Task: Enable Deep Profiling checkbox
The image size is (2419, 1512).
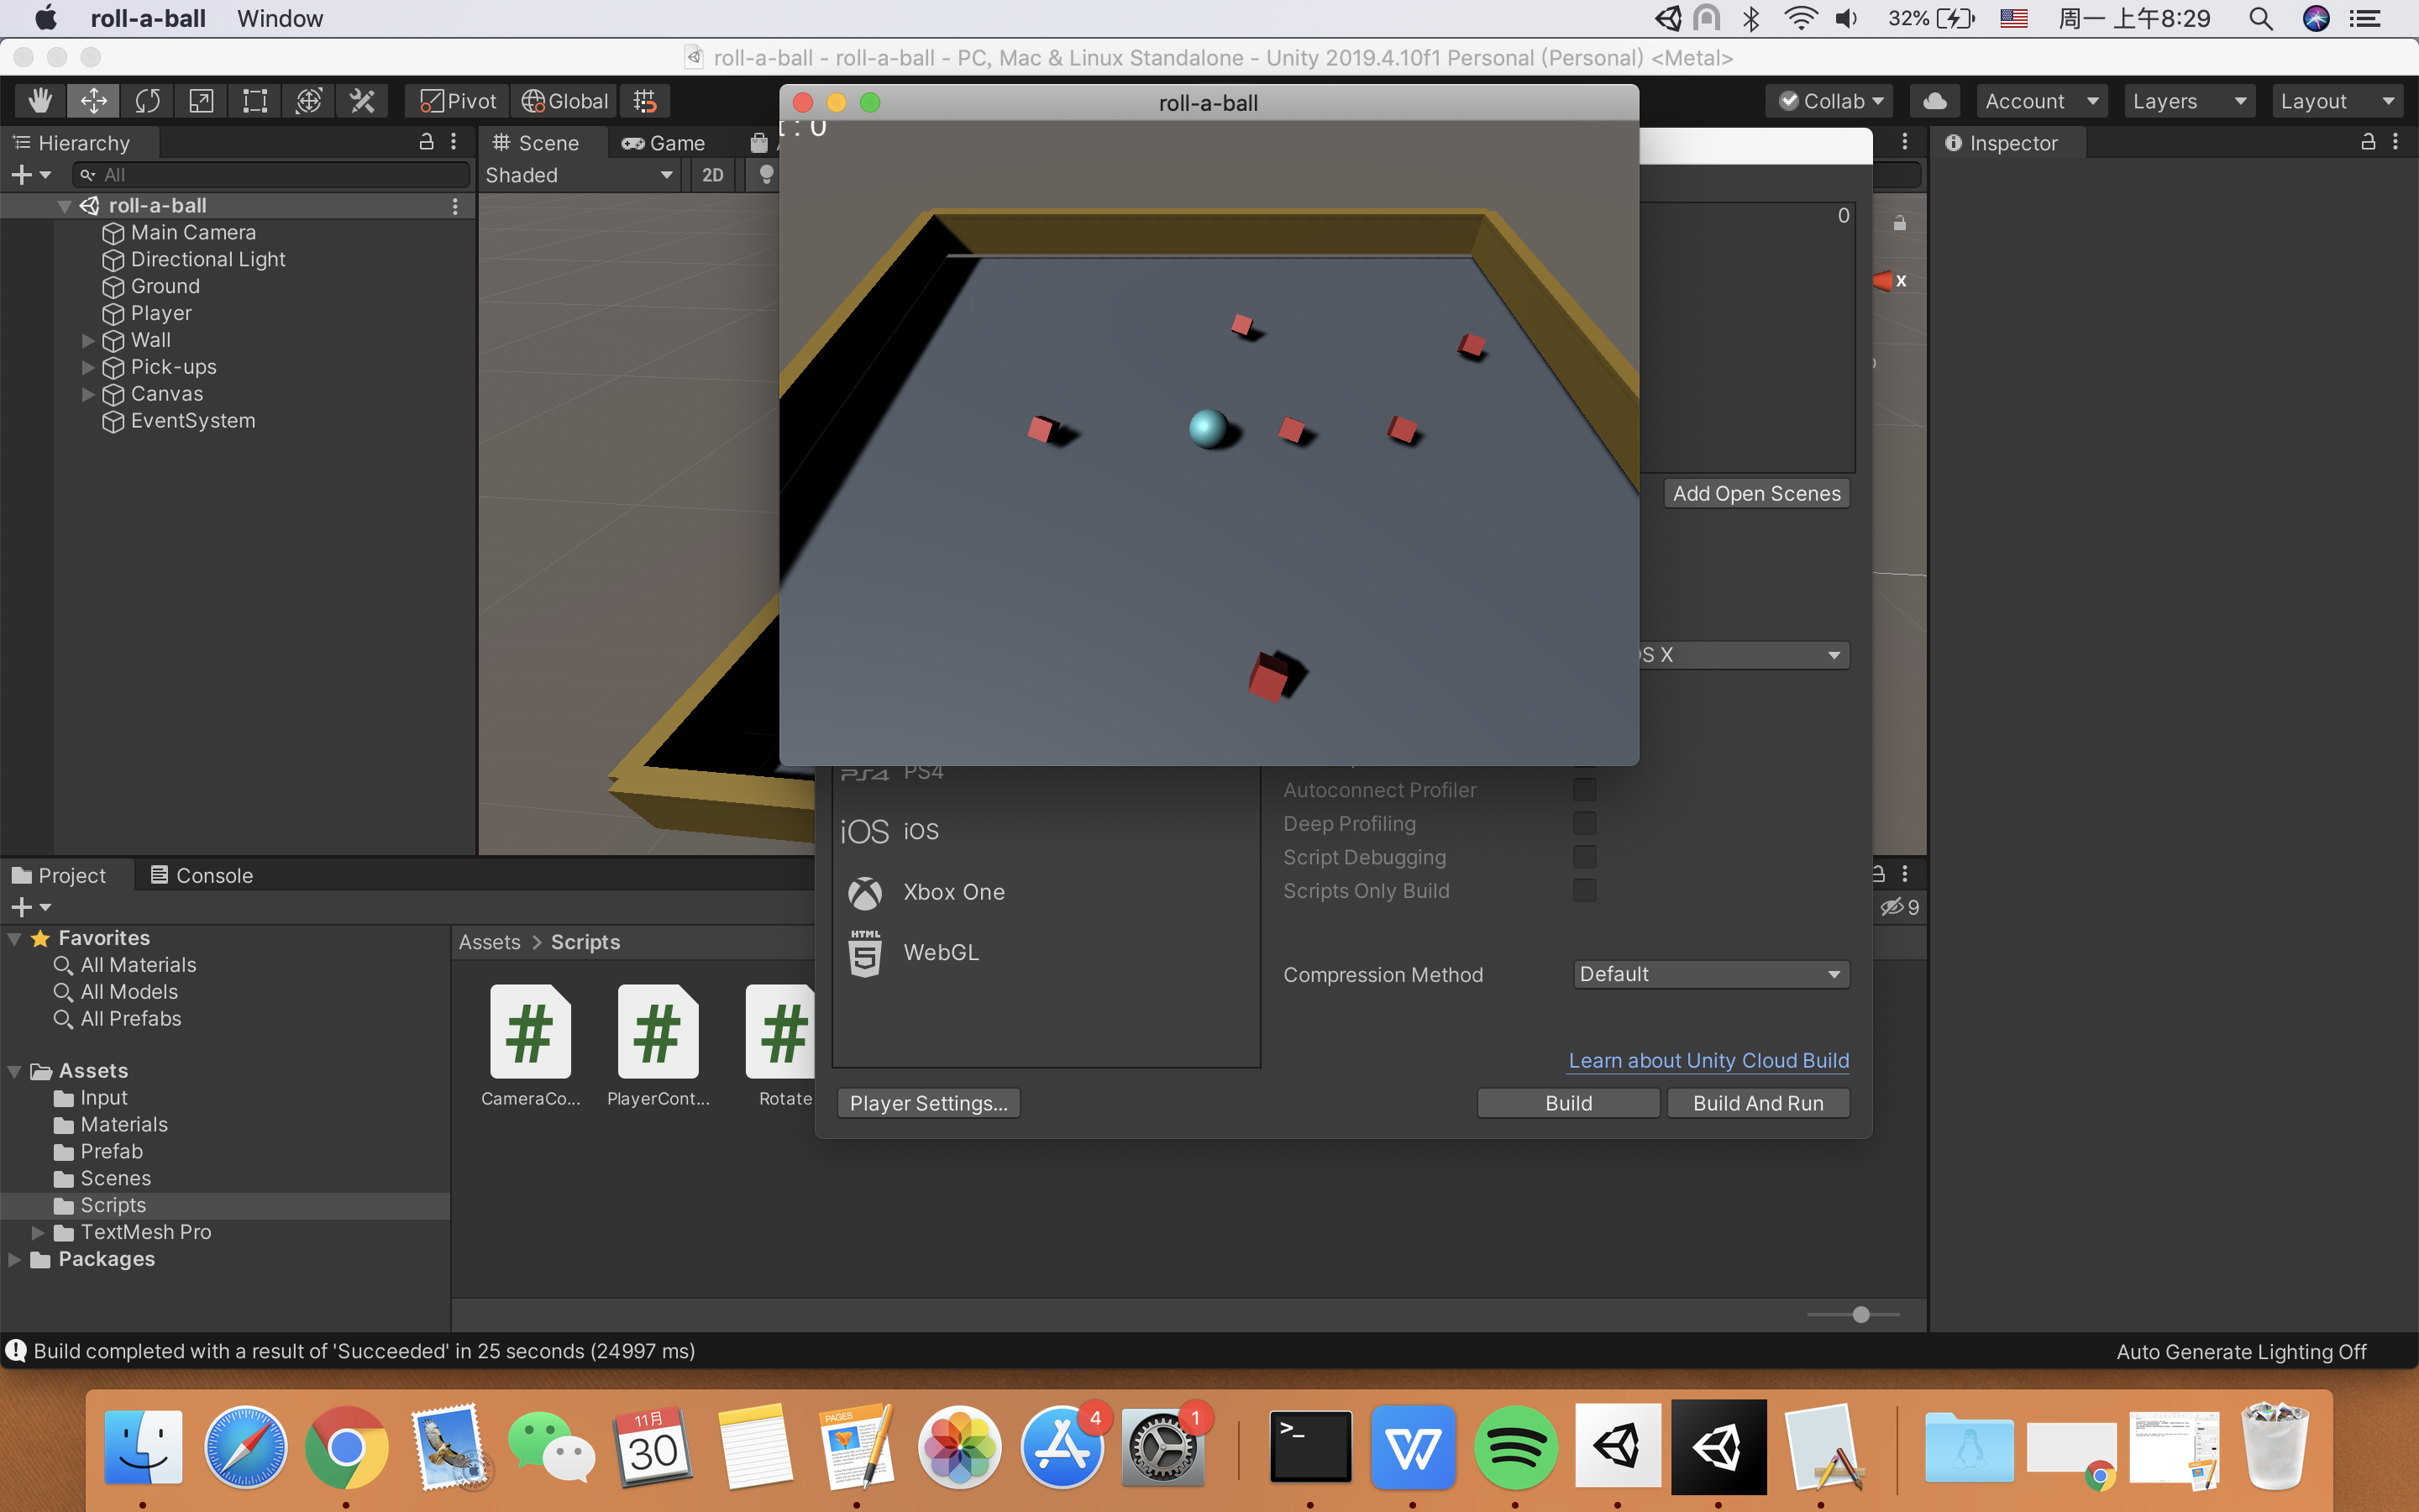Action: [1584, 823]
